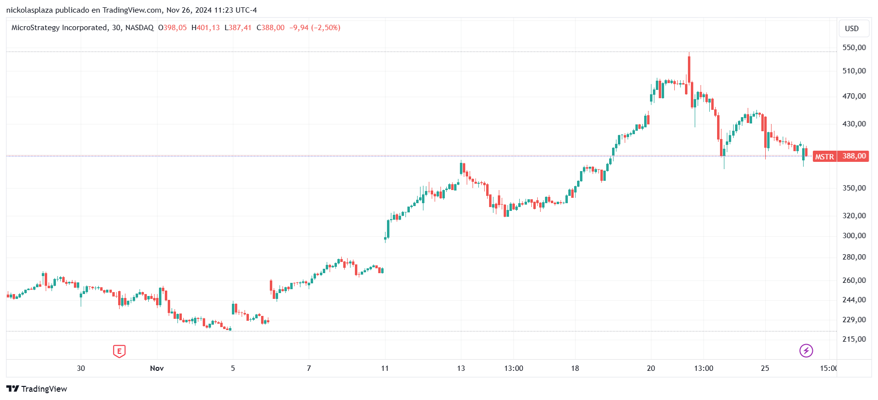
Task: Select the '18' date on time axis
Action: click(x=575, y=368)
